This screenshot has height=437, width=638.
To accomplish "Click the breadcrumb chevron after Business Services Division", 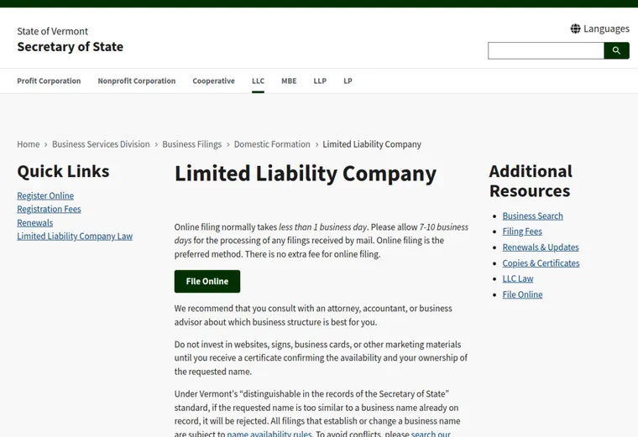I will (156, 145).
